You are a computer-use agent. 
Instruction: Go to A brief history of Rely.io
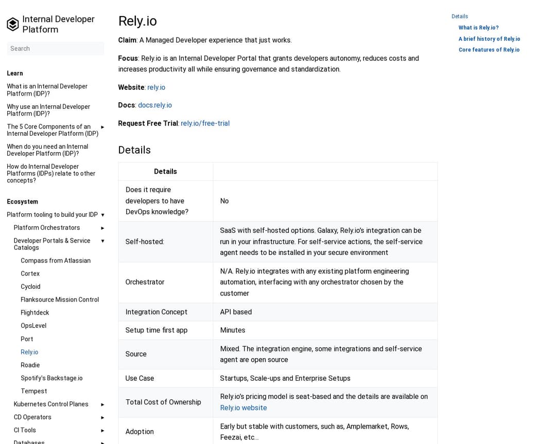[x=489, y=39]
